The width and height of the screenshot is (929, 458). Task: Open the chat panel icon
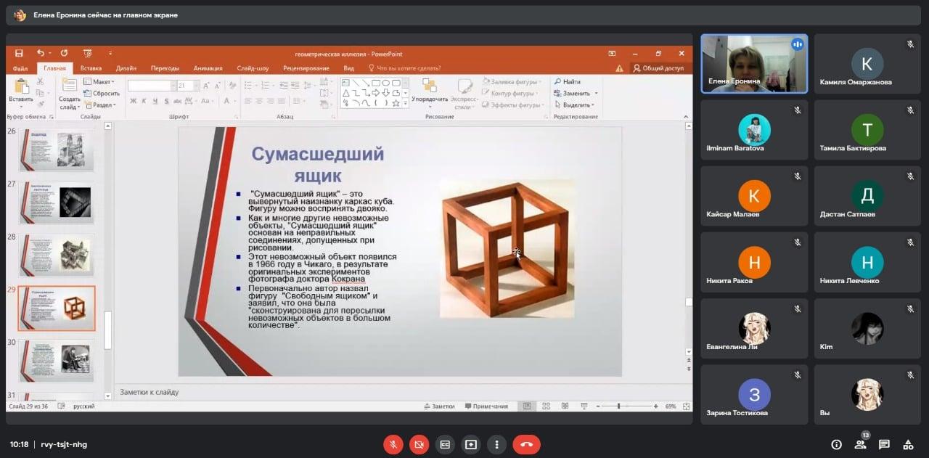coord(884,444)
